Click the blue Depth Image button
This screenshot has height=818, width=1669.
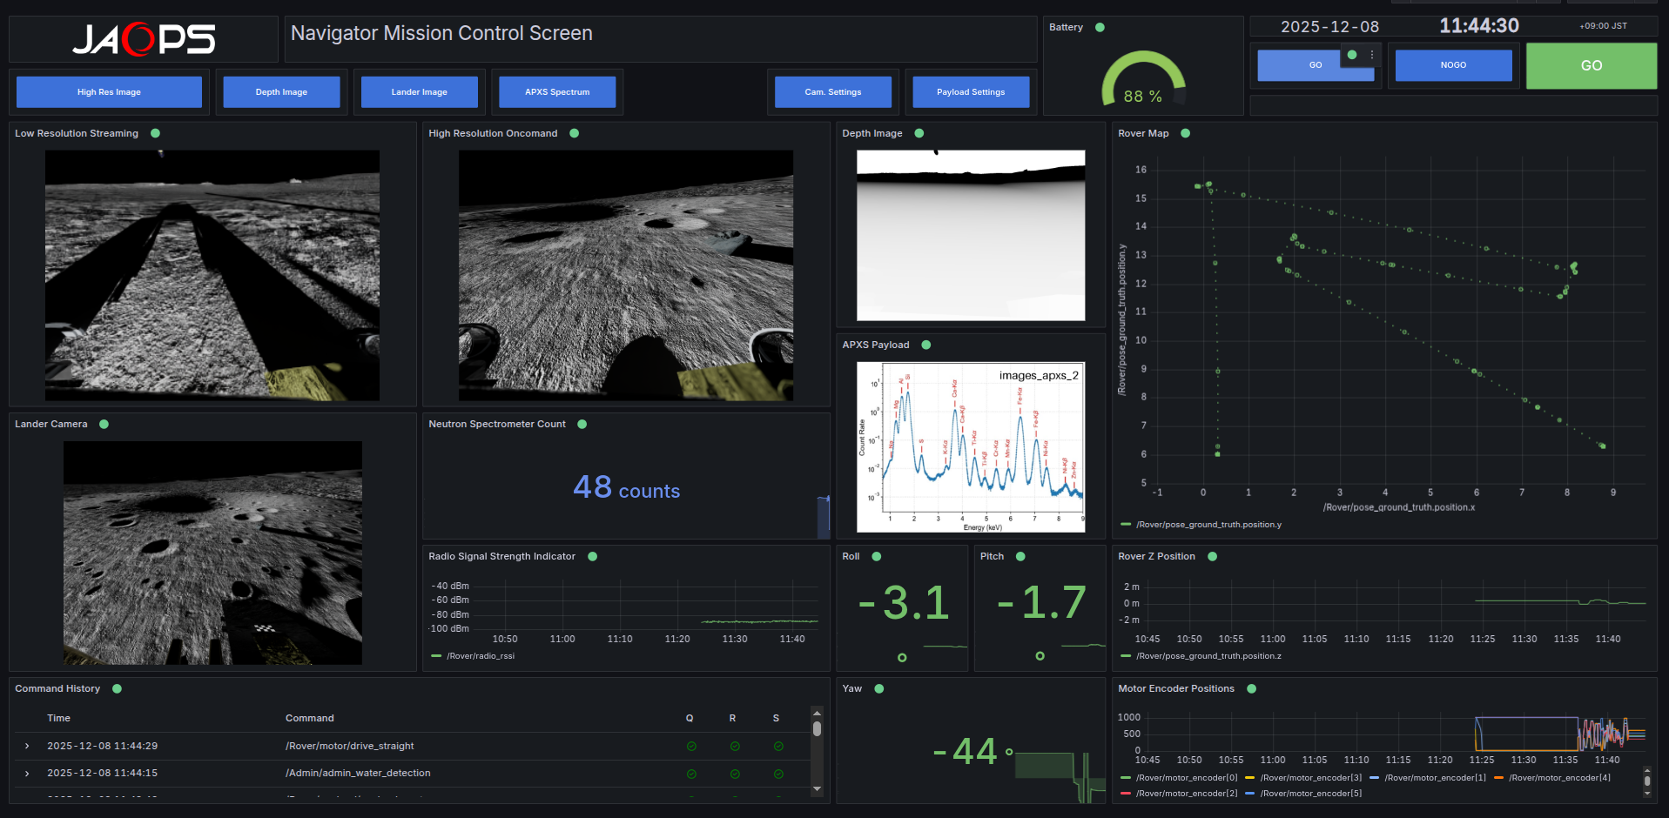pos(281,92)
